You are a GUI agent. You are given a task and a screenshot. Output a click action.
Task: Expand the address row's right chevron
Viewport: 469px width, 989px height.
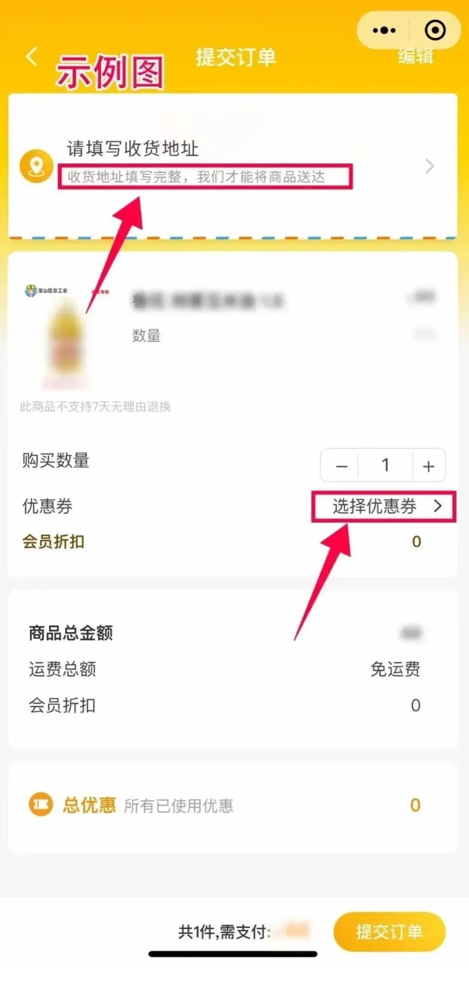tap(430, 166)
